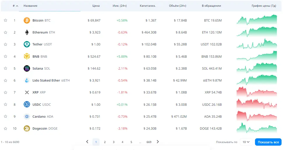Go to next page arrow
The height and width of the screenshot is (150, 283).
[x=158, y=142]
